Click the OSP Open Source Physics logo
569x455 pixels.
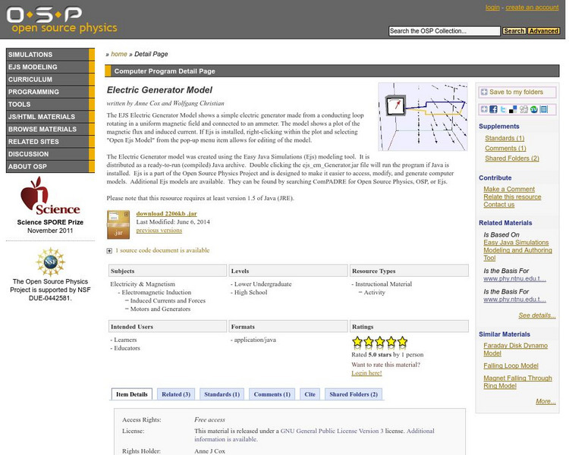click(62, 20)
